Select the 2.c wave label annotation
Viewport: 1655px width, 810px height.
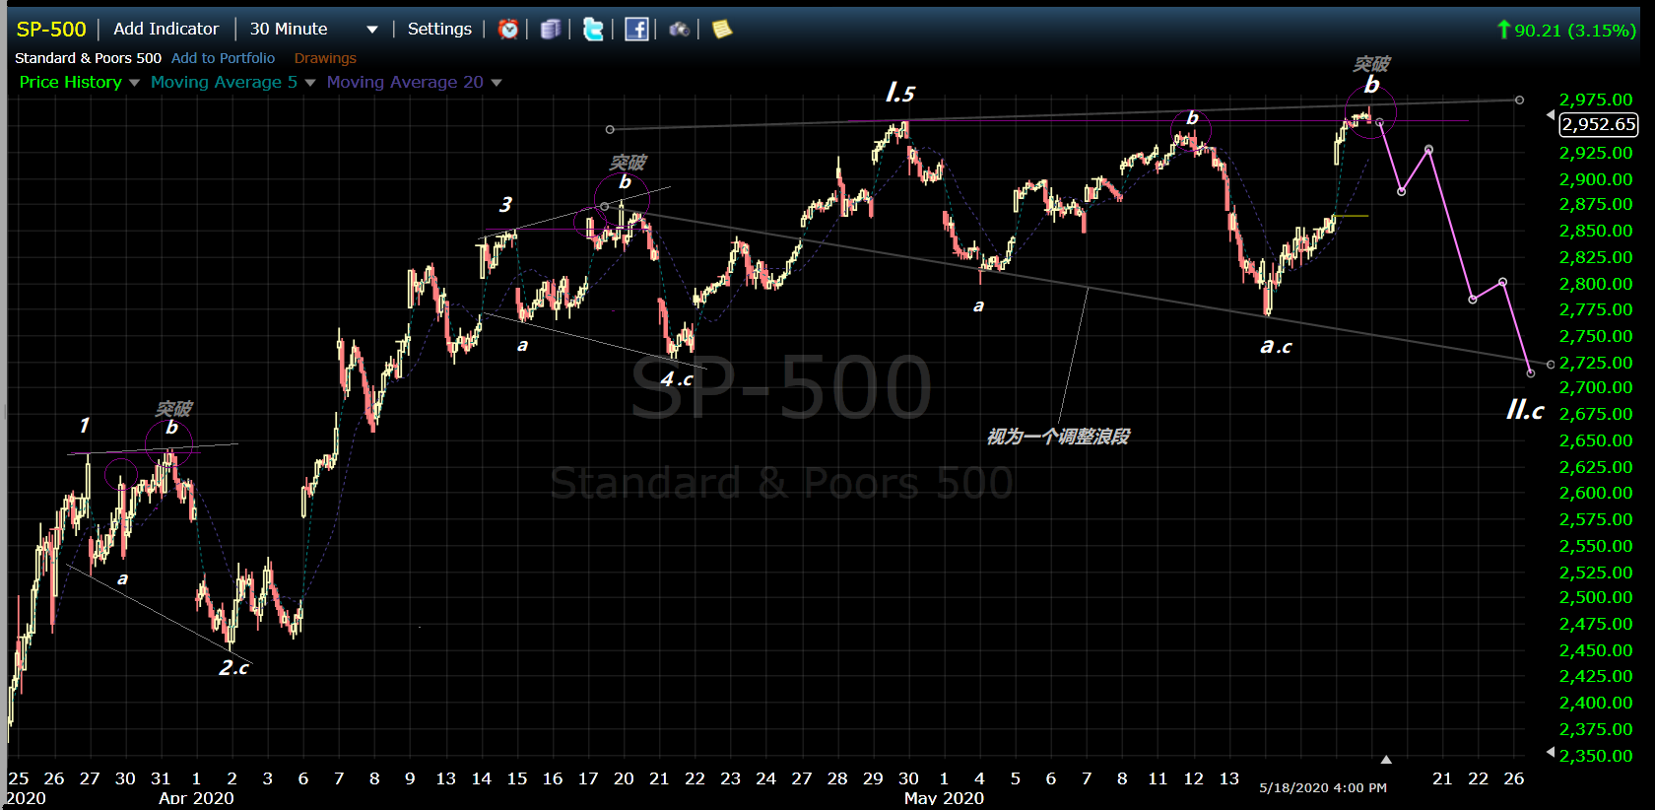pos(233,668)
